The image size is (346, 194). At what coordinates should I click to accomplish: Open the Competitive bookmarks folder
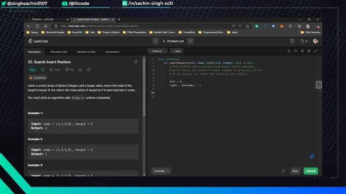pos(187,32)
